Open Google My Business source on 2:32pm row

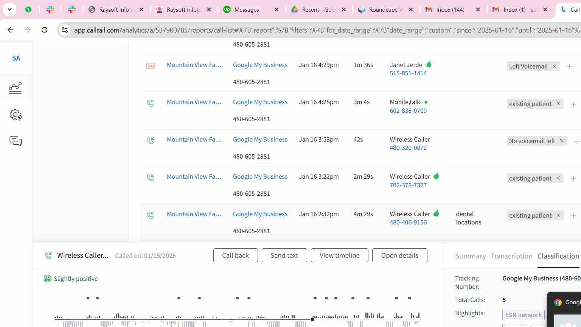pos(260,214)
